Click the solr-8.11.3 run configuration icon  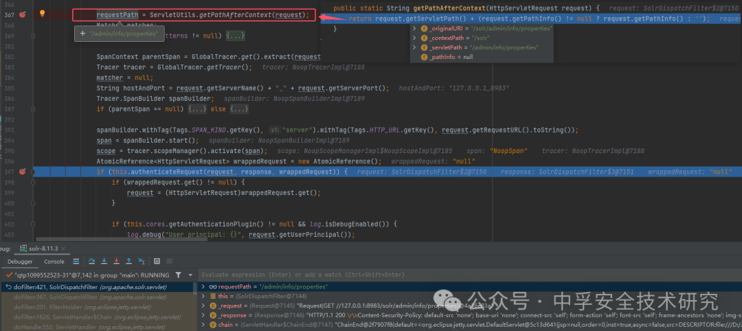coord(22,249)
